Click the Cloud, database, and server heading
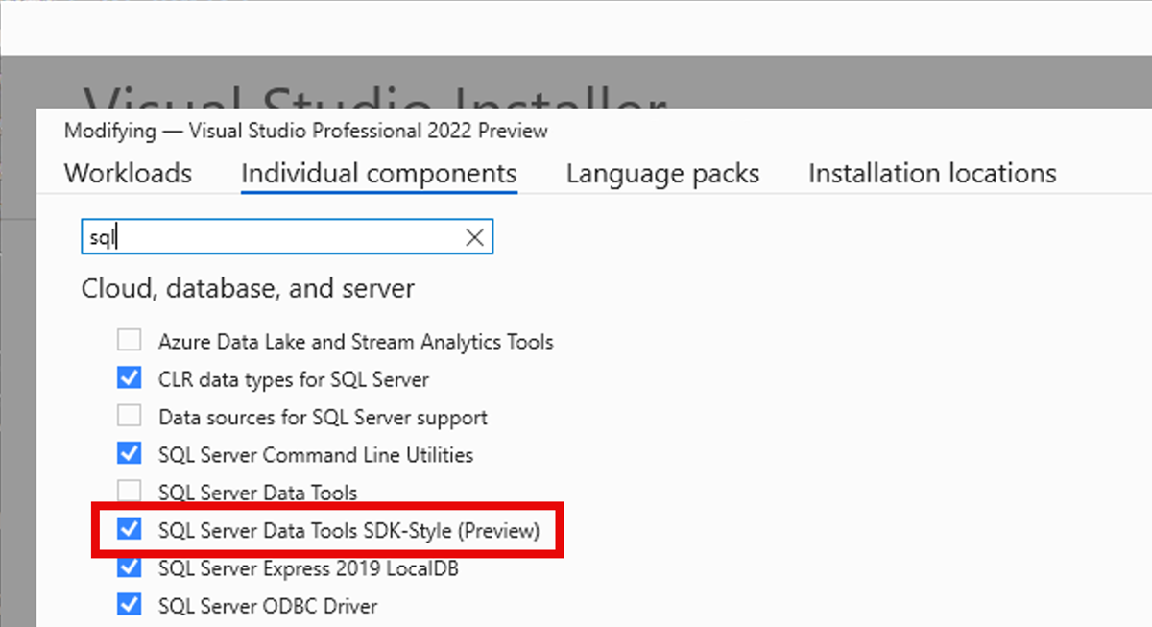Screen dimensions: 1152x627 point(248,288)
